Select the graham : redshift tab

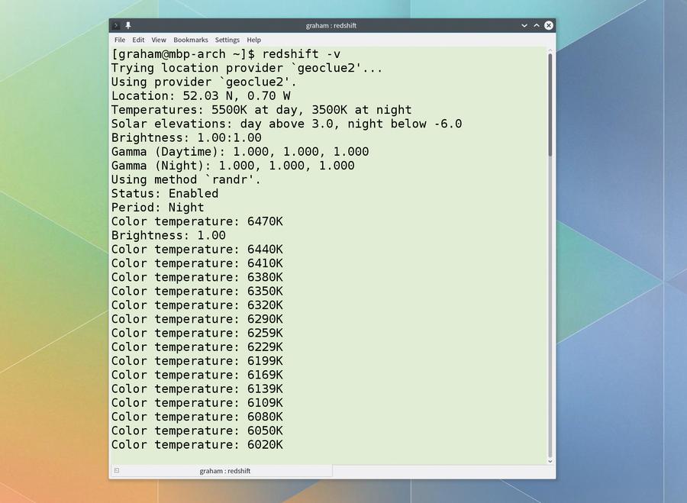point(221,471)
